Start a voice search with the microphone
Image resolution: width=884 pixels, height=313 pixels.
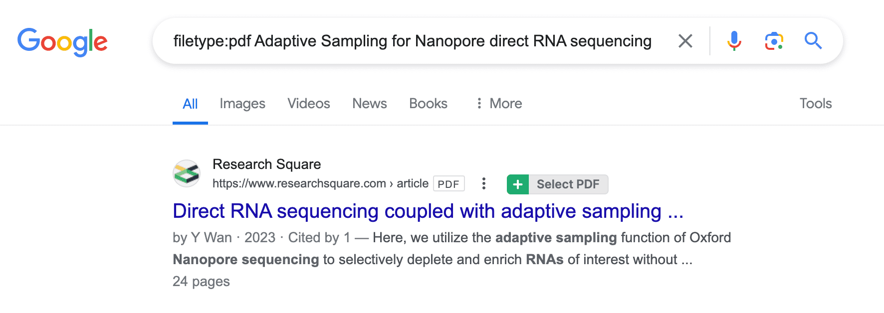(734, 41)
